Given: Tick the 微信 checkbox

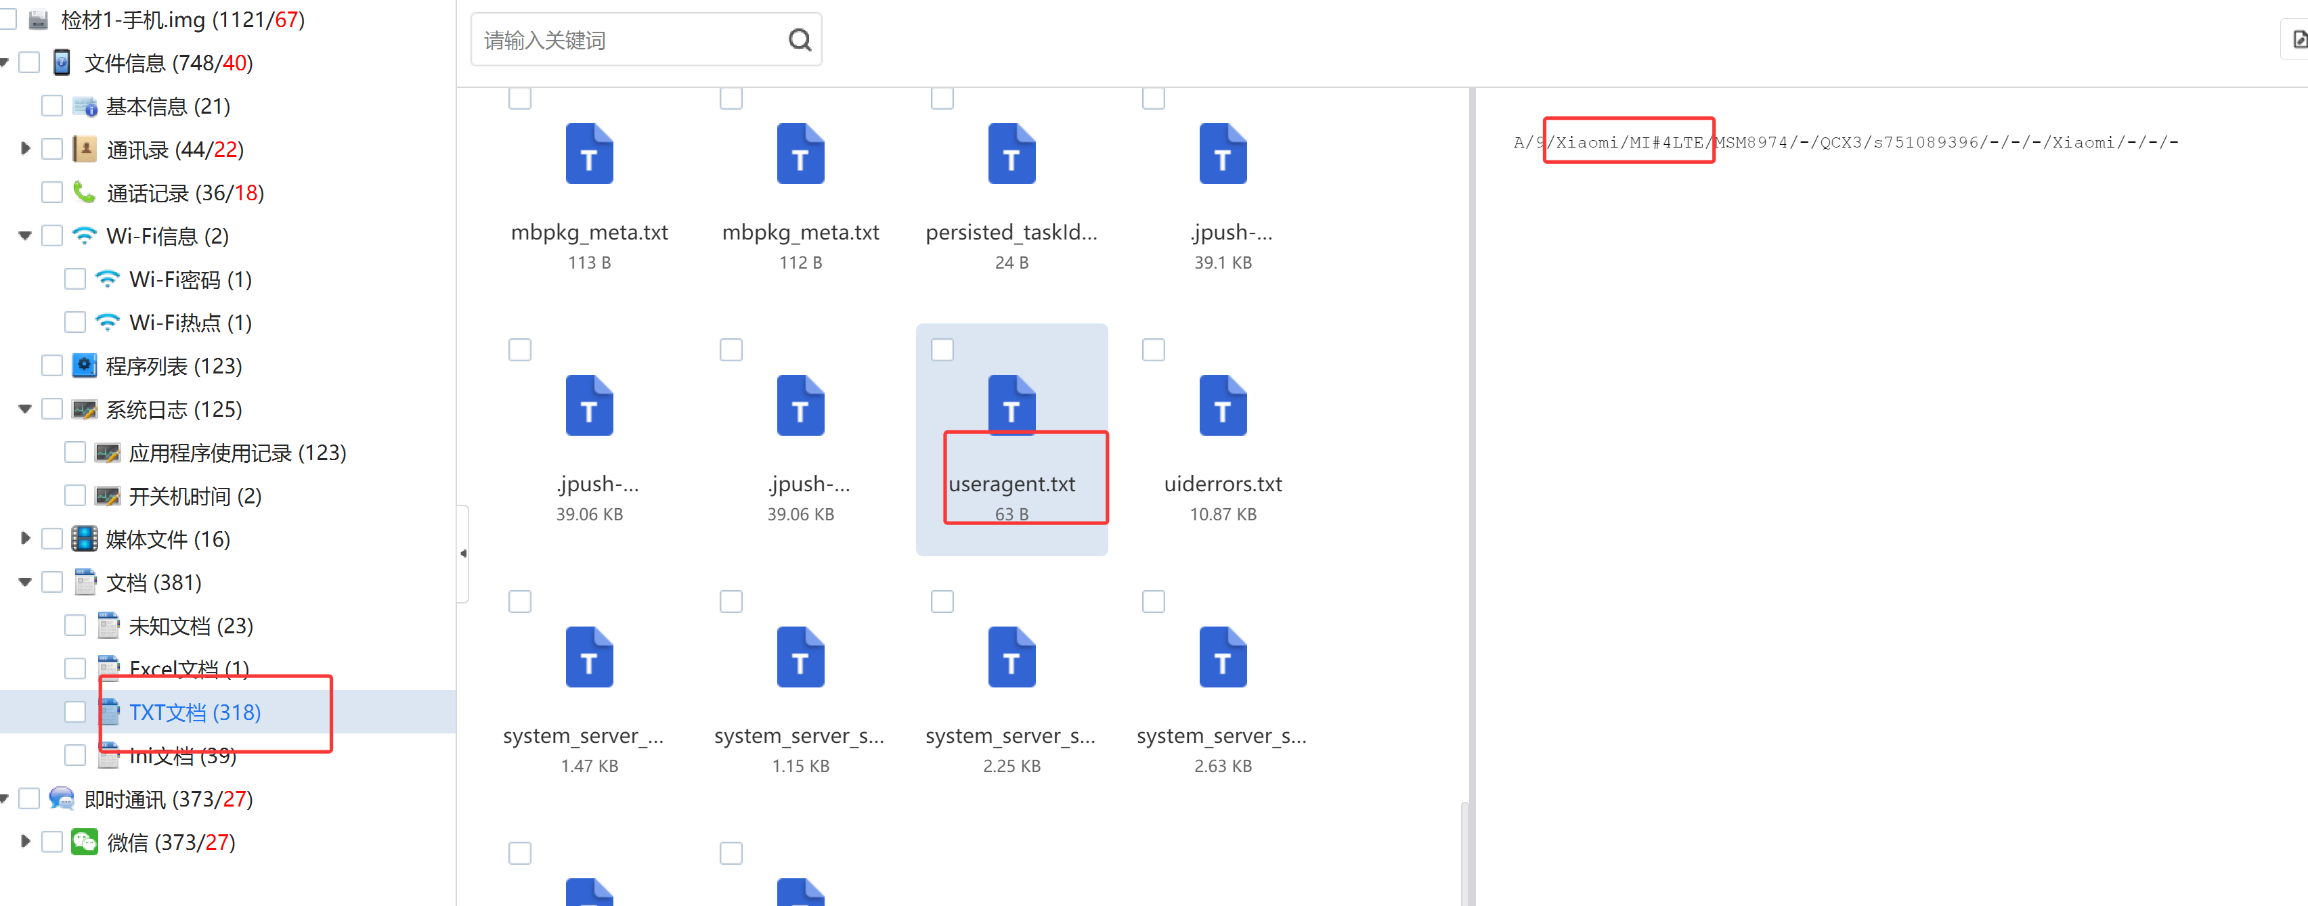Looking at the screenshot, I should (x=52, y=842).
